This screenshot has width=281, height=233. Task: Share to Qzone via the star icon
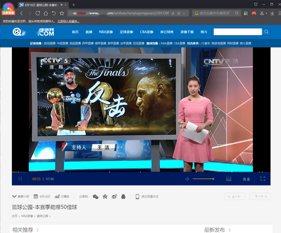coord(105,197)
